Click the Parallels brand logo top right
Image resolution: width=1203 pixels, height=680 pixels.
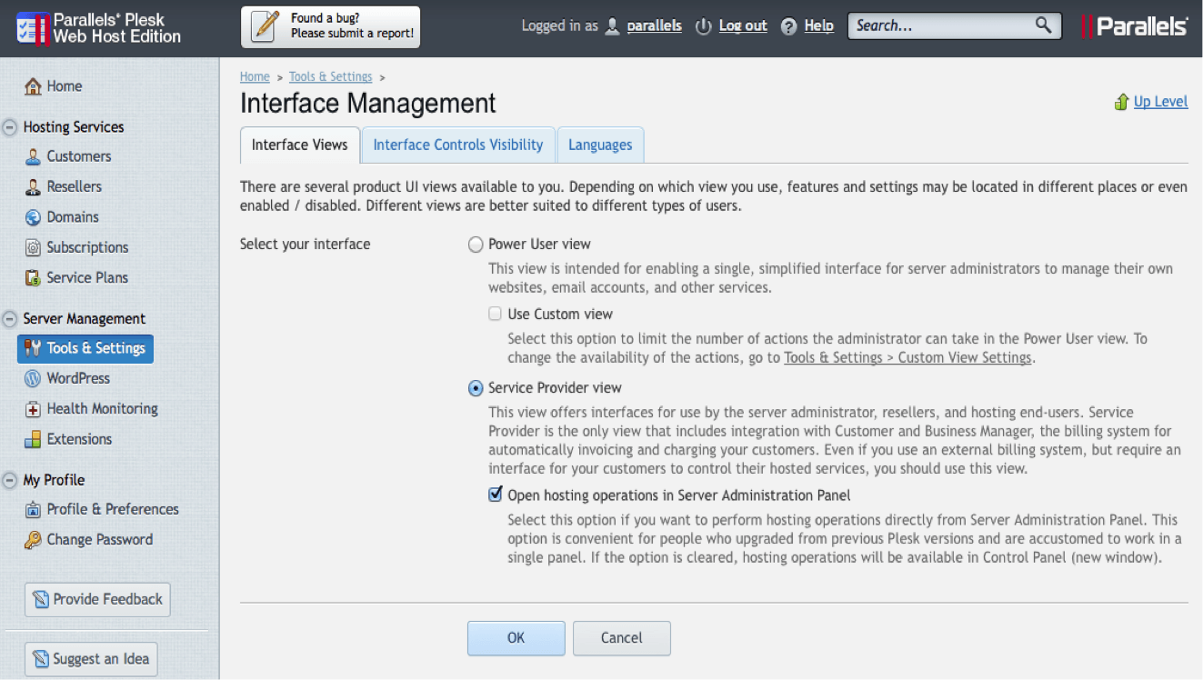click(1134, 26)
